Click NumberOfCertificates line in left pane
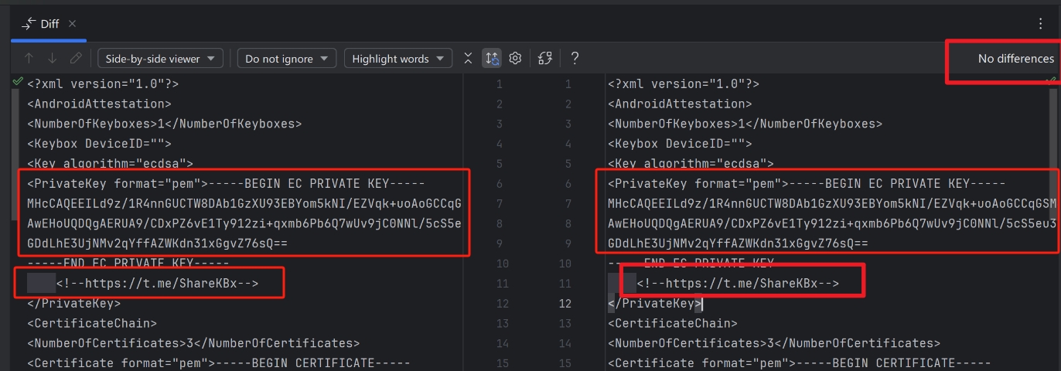 193,344
